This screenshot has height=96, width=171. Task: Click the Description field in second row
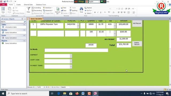click(50, 33)
